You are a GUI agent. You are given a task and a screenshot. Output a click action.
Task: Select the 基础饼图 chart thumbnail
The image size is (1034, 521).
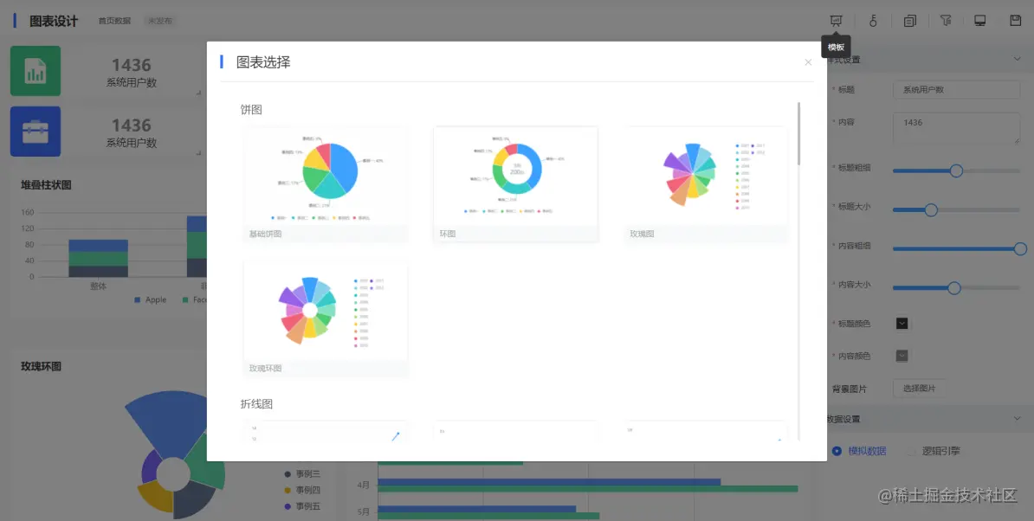pos(326,184)
